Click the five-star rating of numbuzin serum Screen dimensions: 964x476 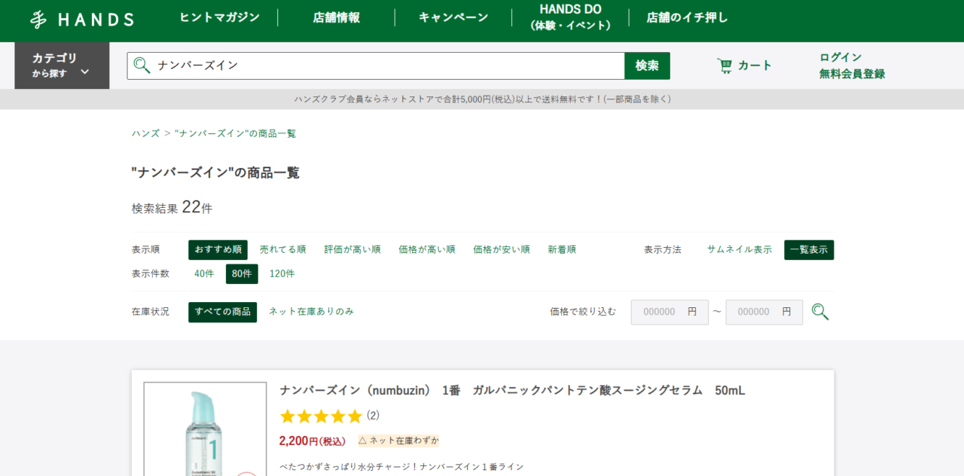pos(321,416)
